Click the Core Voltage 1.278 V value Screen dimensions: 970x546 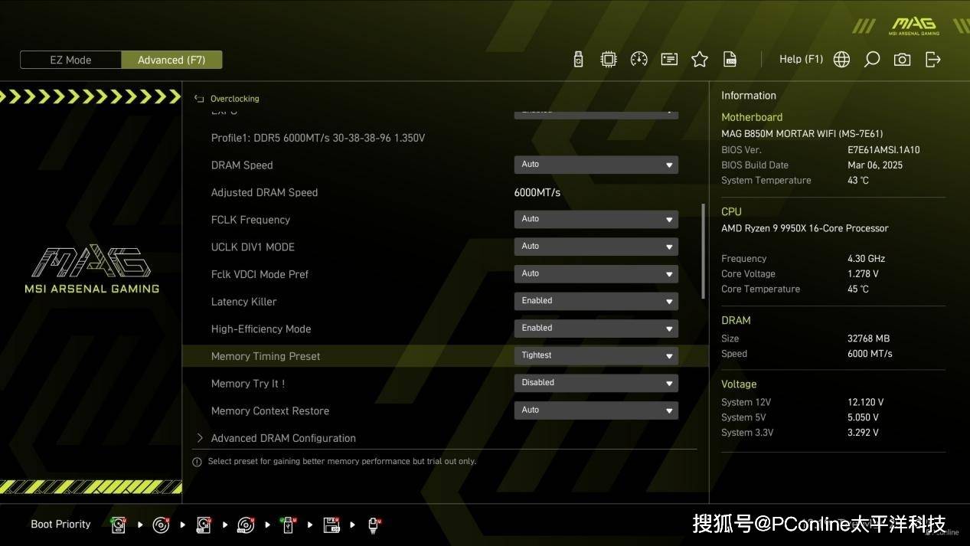click(863, 274)
